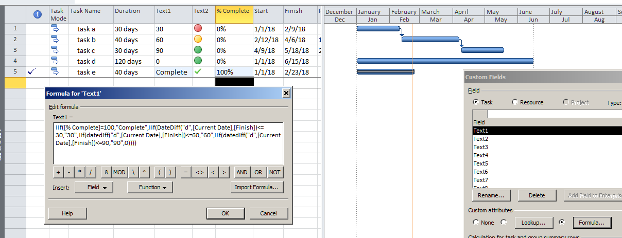The image size is (622, 238).
Task: Insert the caret exponent operator
Action: [x=144, y=172]
